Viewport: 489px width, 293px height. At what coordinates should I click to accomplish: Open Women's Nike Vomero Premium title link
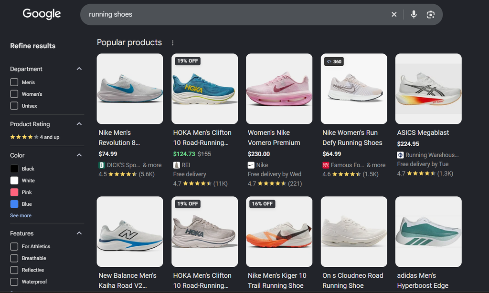click(274, 138)
